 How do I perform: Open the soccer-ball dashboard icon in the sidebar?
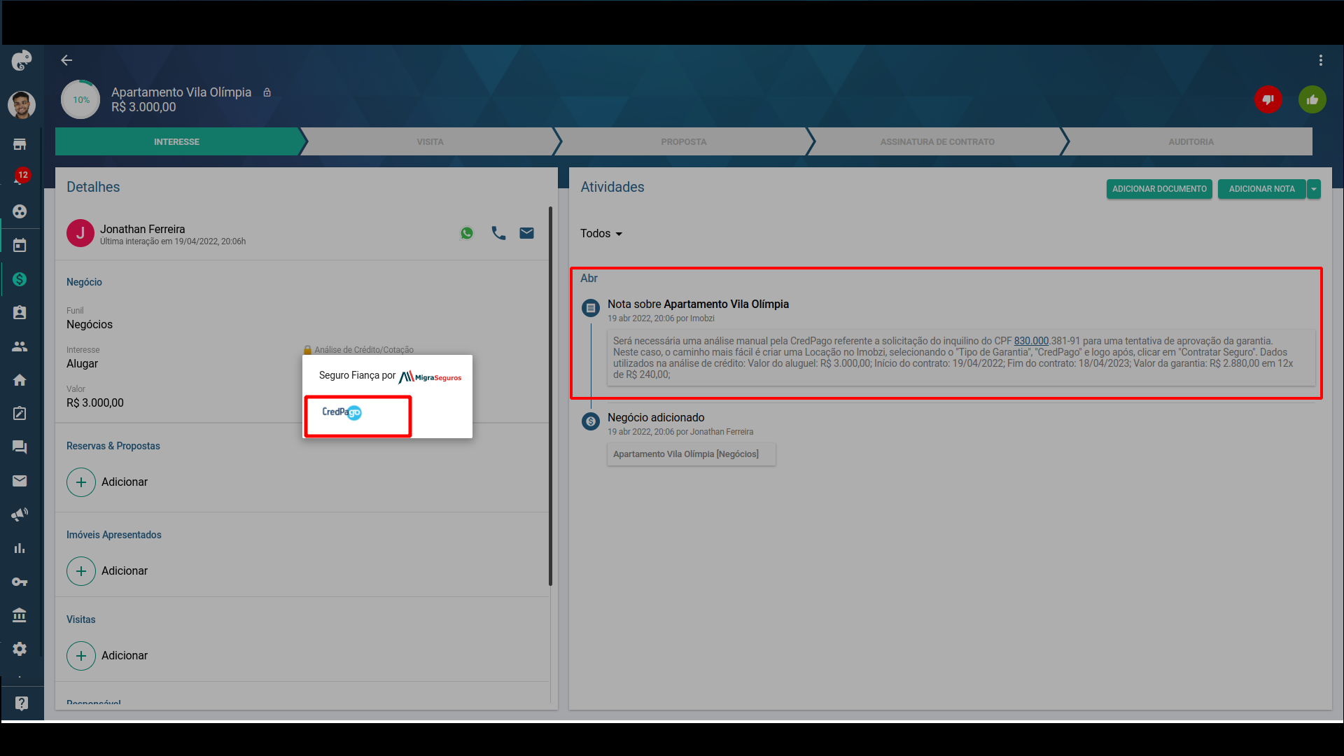20,211
